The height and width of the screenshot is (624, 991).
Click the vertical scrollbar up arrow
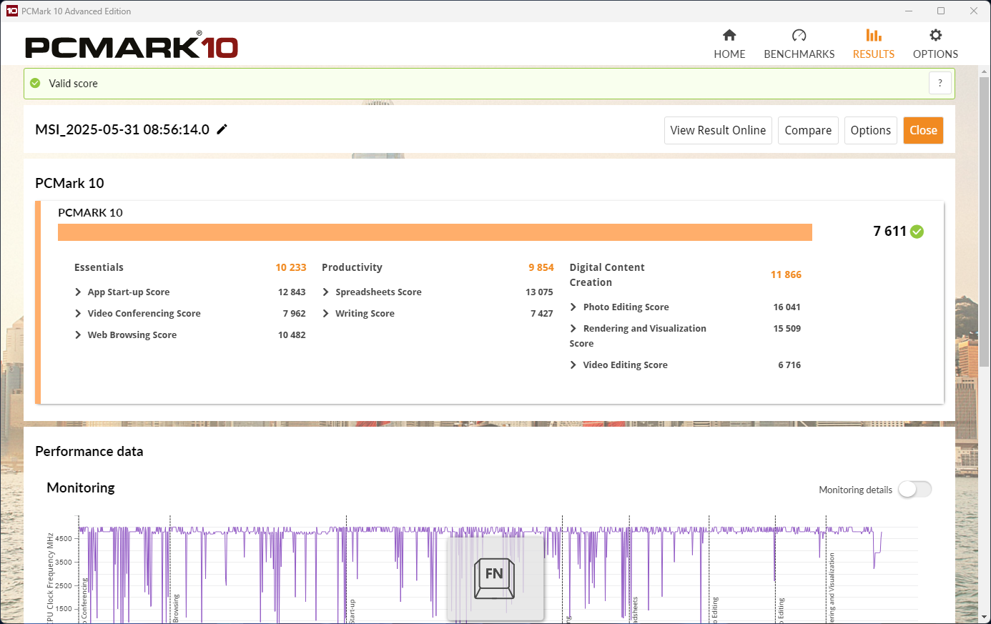pos(985,71)
